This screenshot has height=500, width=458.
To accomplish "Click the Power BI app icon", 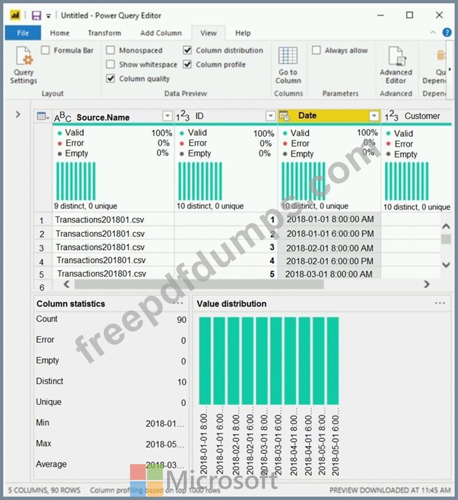I will (x=15, y=16).
